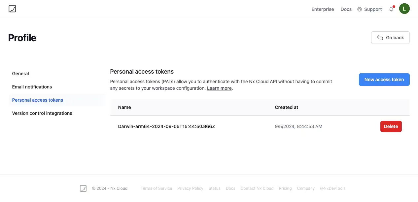
Task: Open the Learn more link
Action: coord(219,88)
